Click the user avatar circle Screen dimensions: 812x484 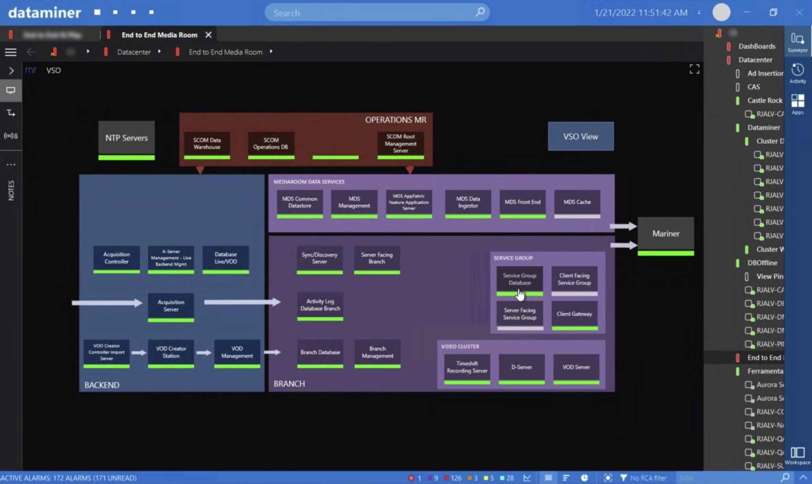pos(721,12)
